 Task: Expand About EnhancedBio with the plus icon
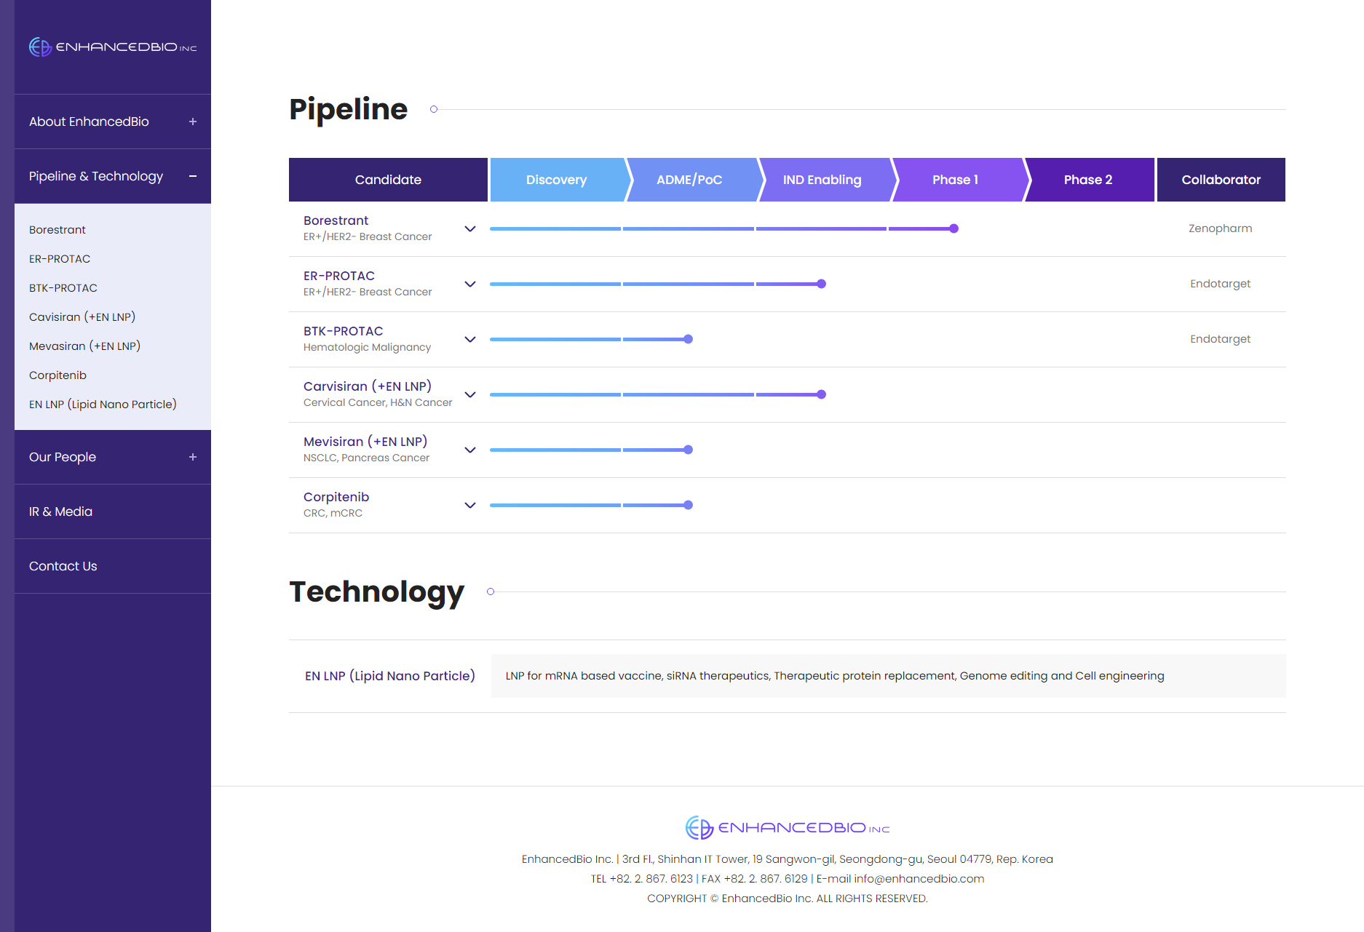193,122
